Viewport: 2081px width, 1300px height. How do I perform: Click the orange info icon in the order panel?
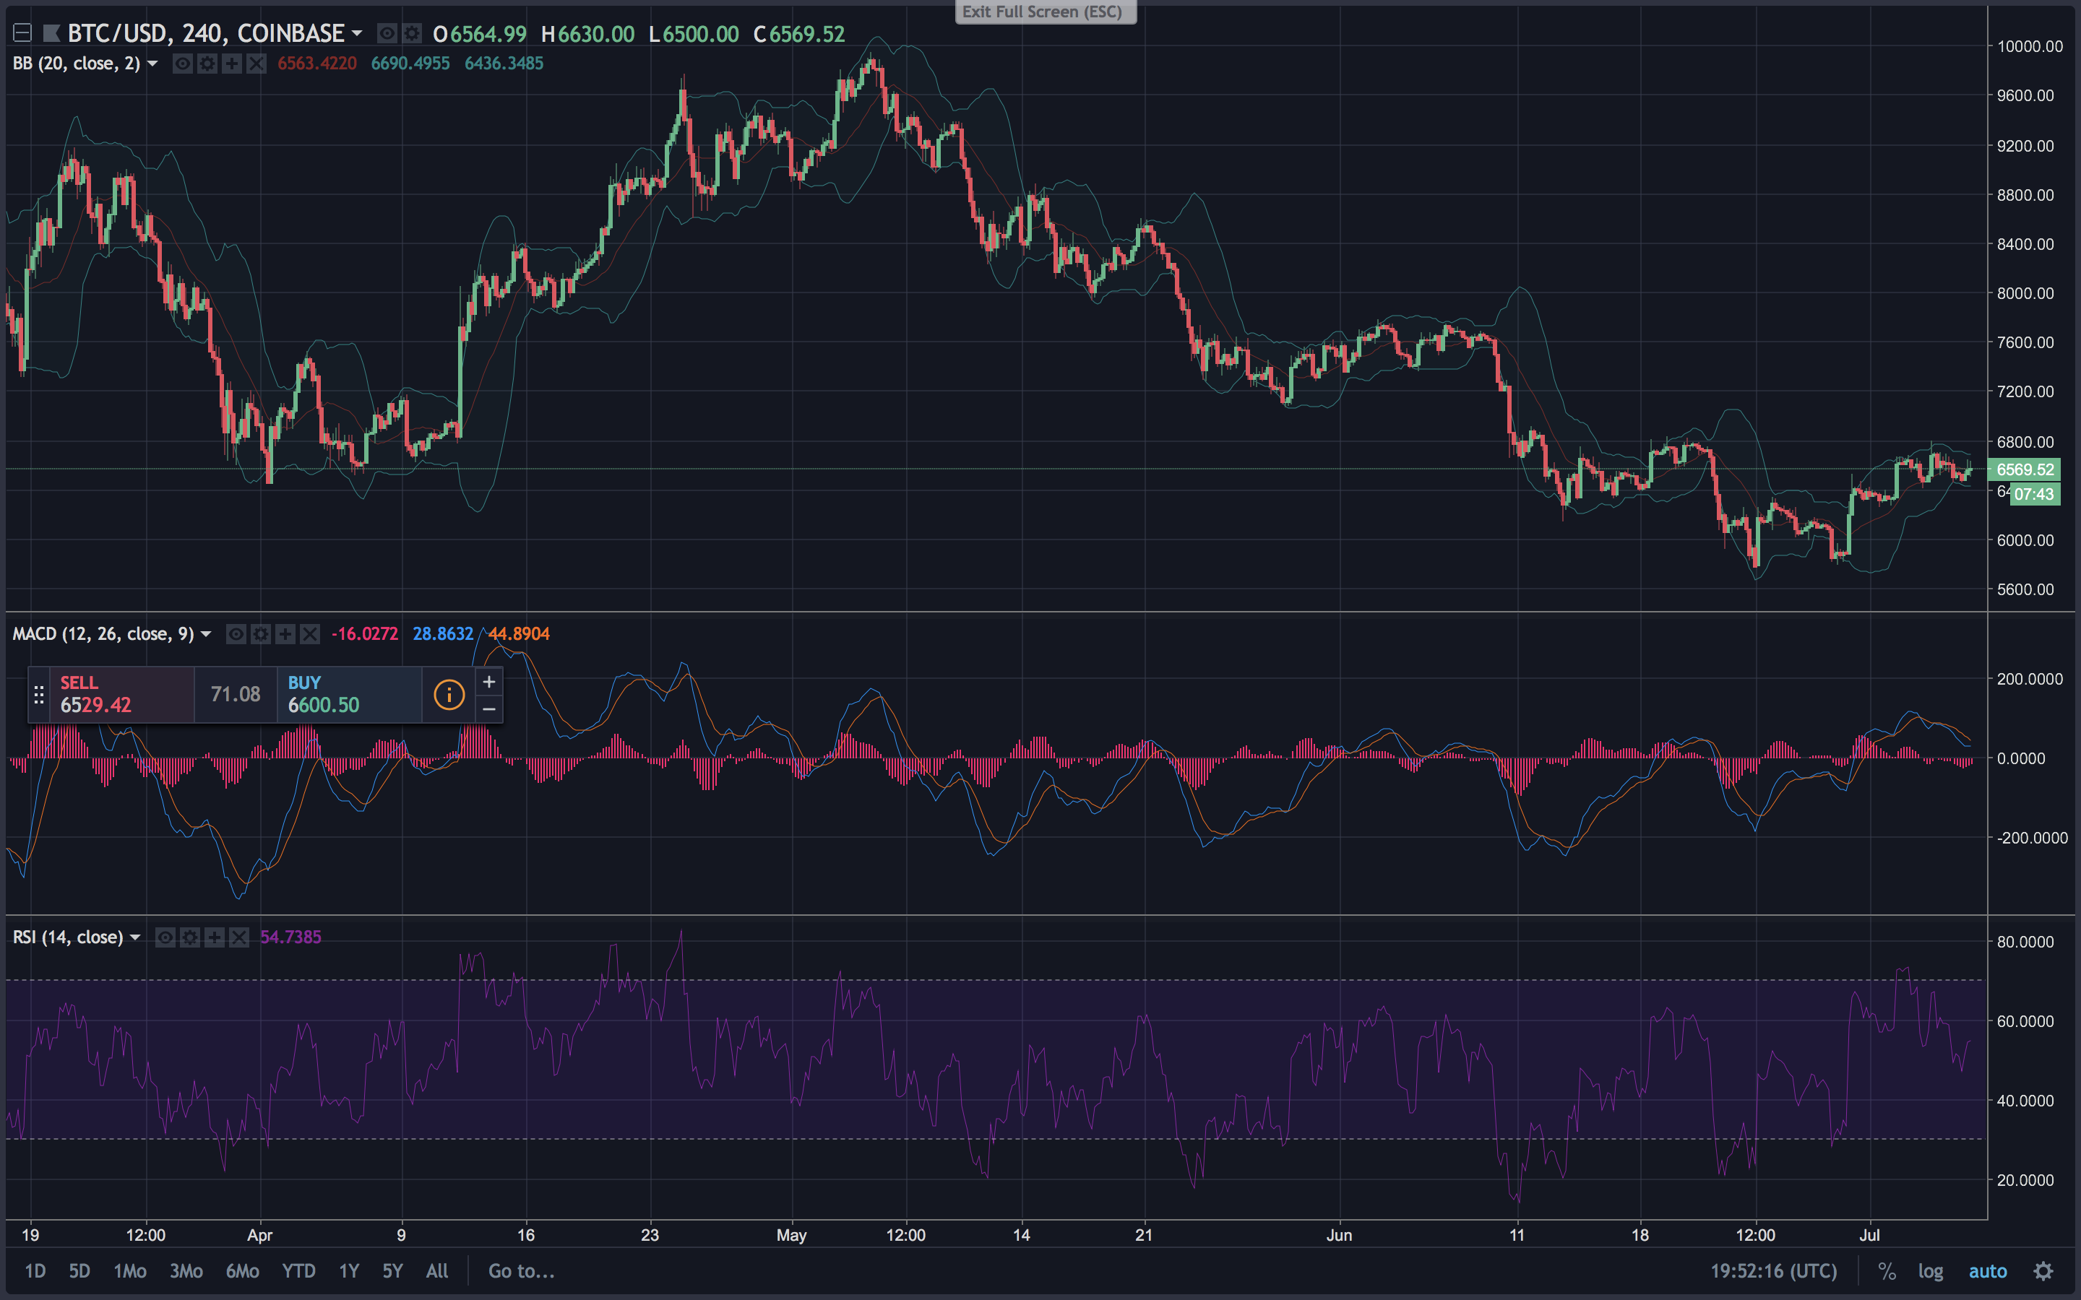click(x=448, y=694)
